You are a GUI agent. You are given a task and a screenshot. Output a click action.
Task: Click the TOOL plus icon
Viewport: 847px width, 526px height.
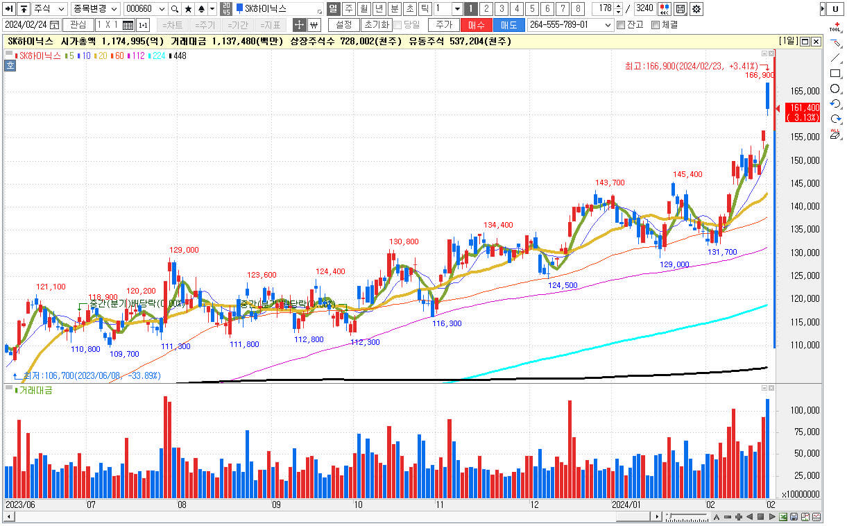click(x=835, y=26)
